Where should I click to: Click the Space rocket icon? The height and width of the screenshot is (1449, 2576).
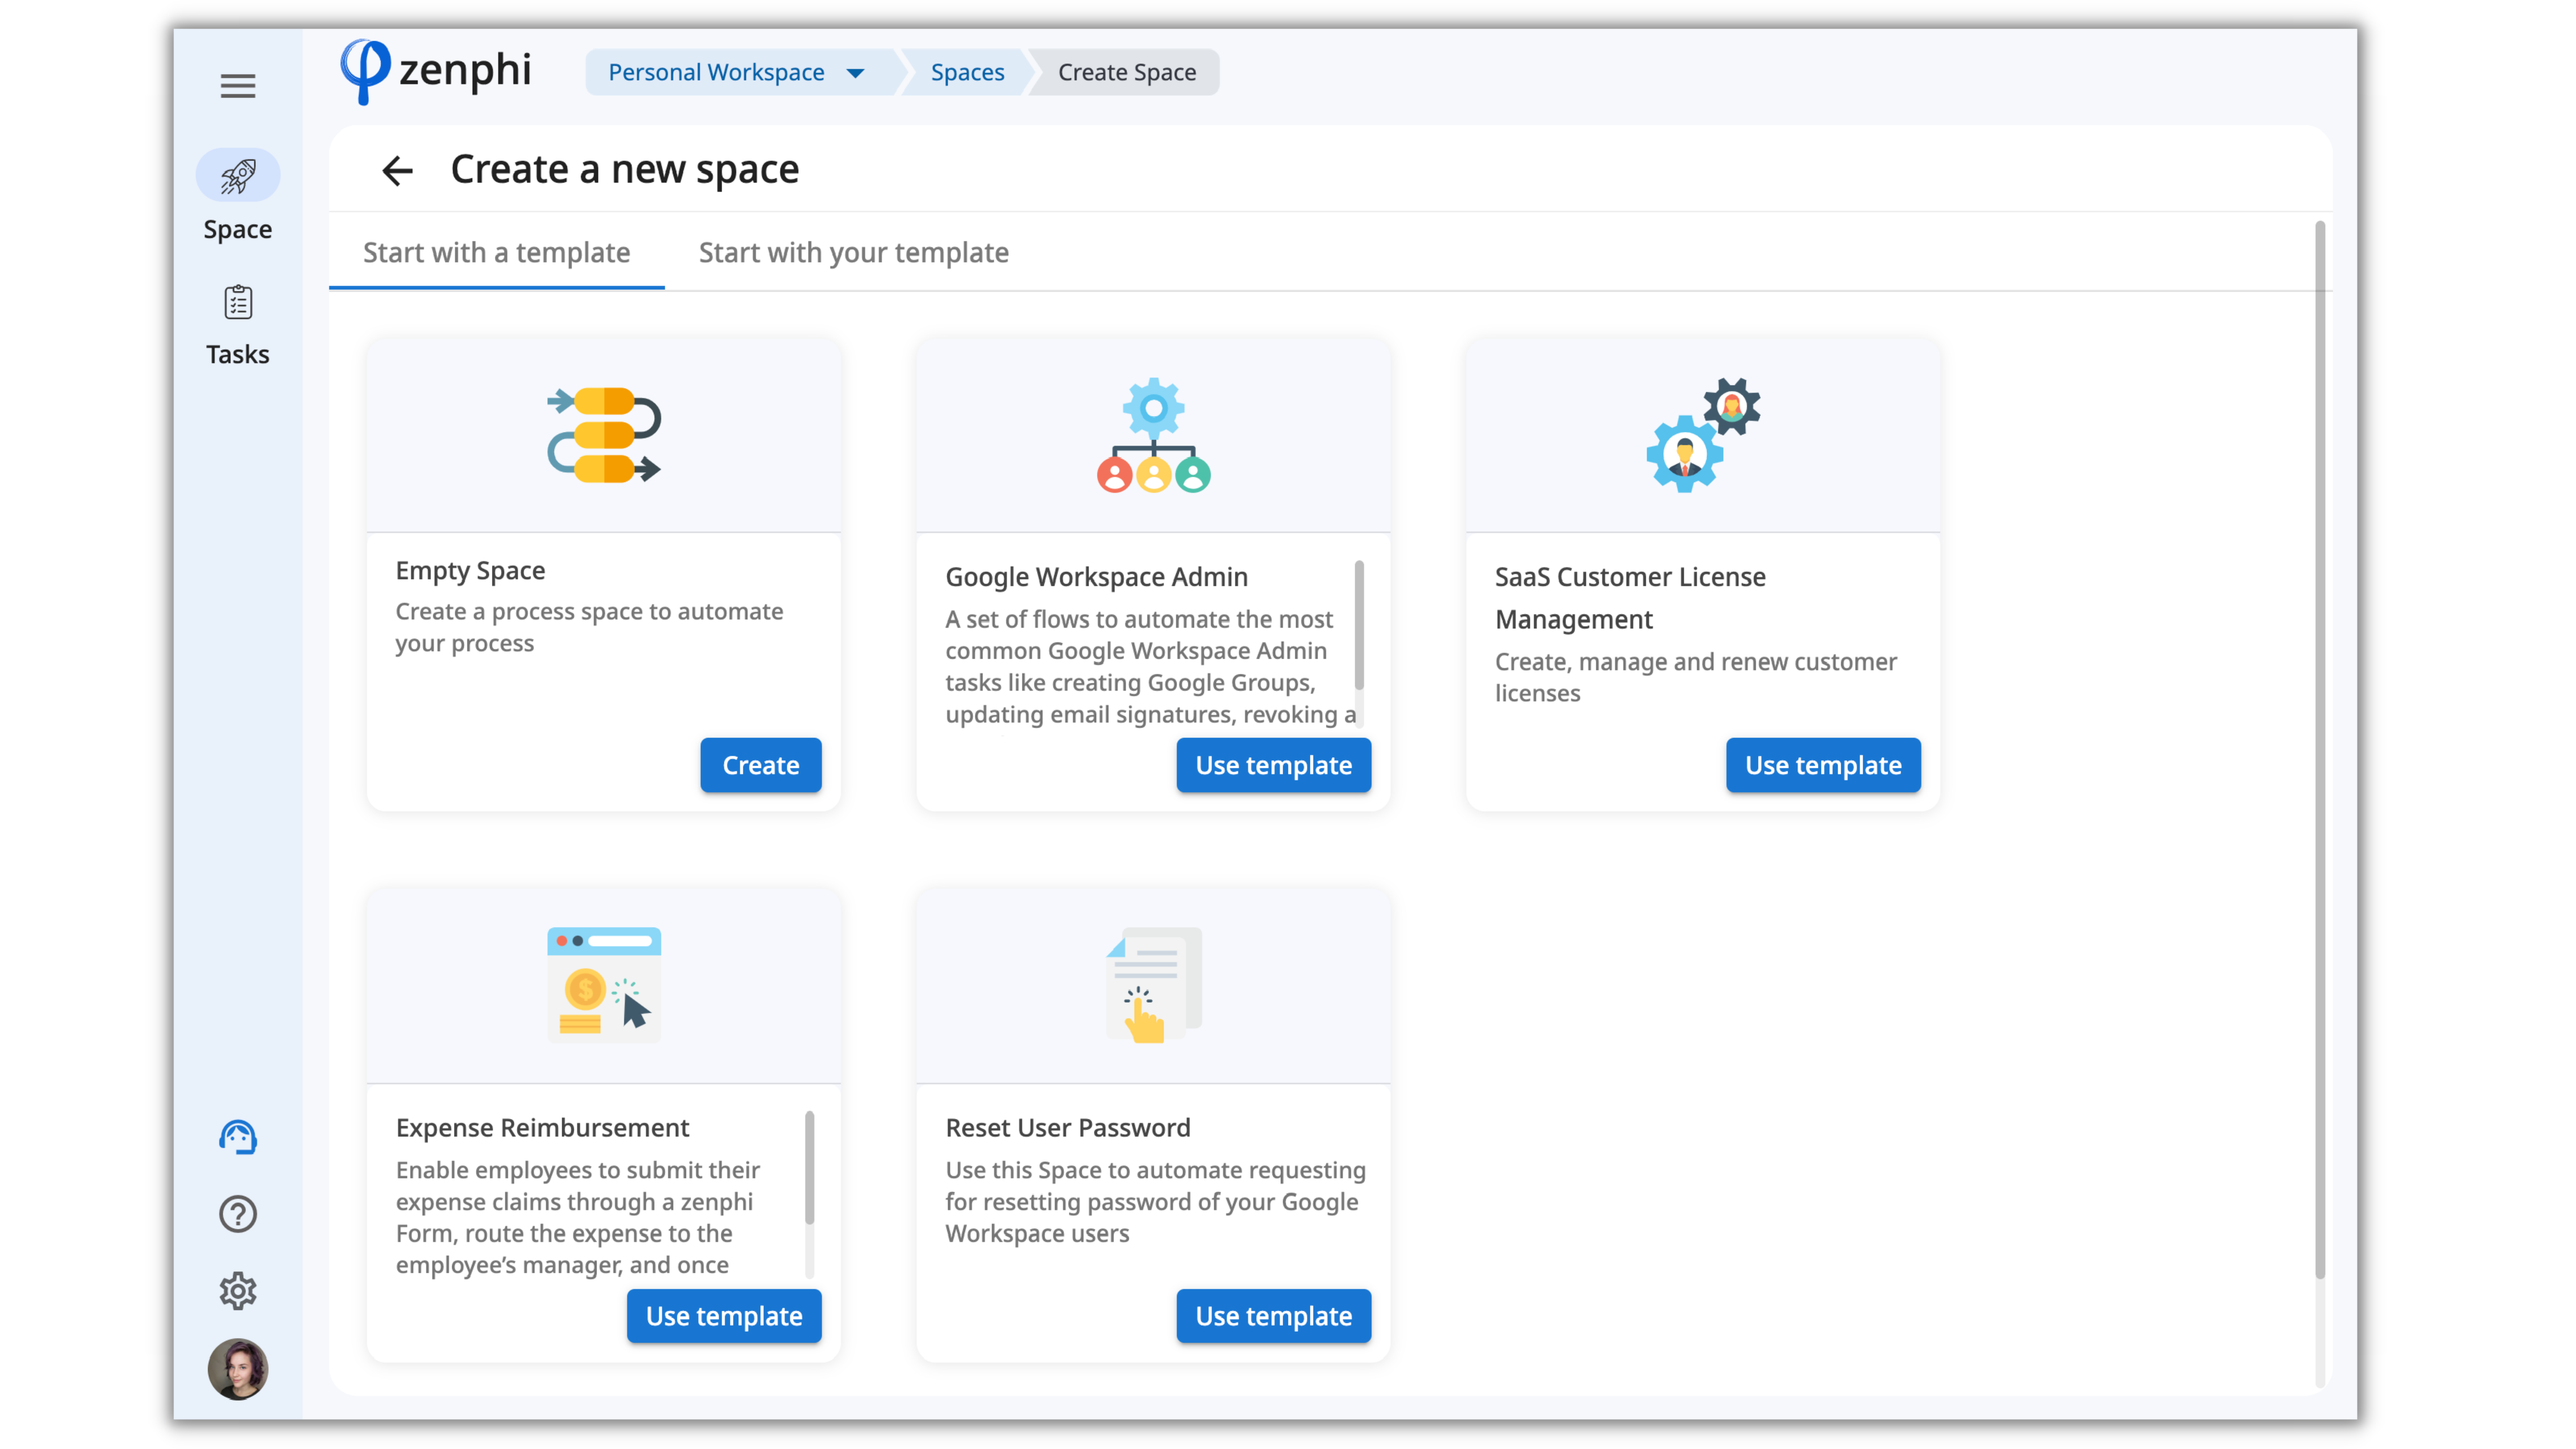coord(237,177)
